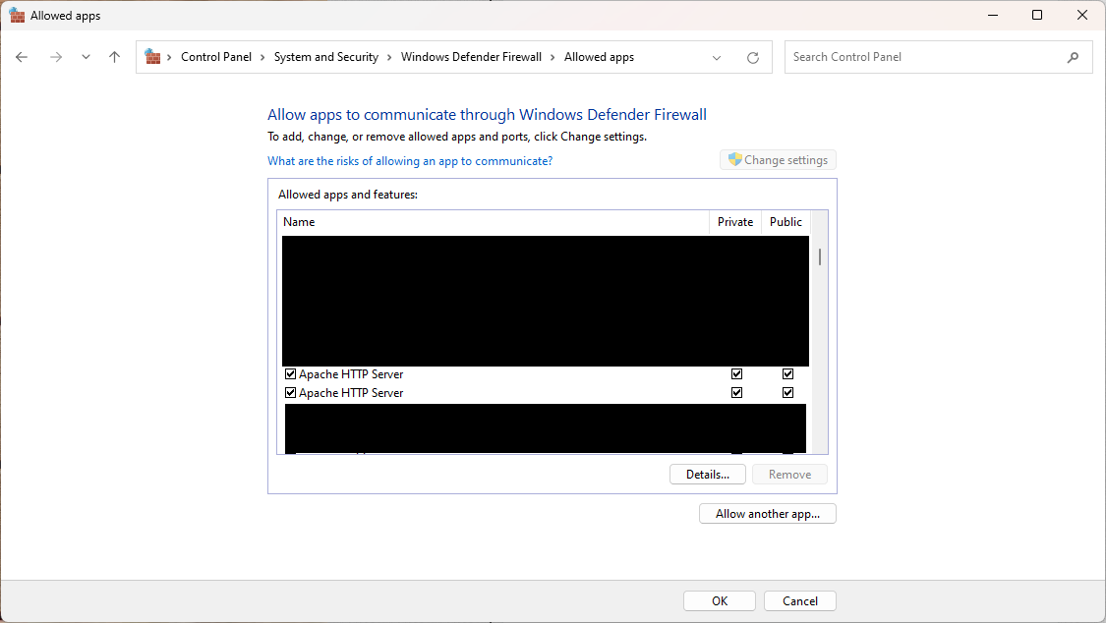The height and width of the screenshot is (623, 1106).
Task: Go back using the Back arrow
Action: point(22,57)
